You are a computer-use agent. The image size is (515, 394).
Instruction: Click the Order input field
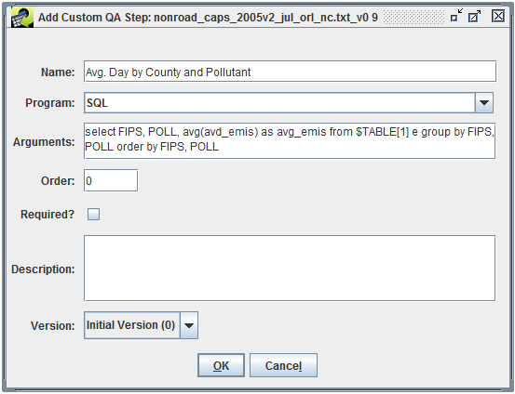pyautogui.click(x=111, y=180)
